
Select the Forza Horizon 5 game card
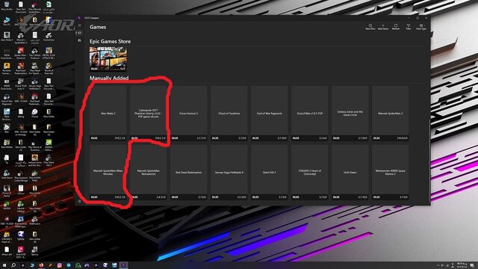coord(189,113)
